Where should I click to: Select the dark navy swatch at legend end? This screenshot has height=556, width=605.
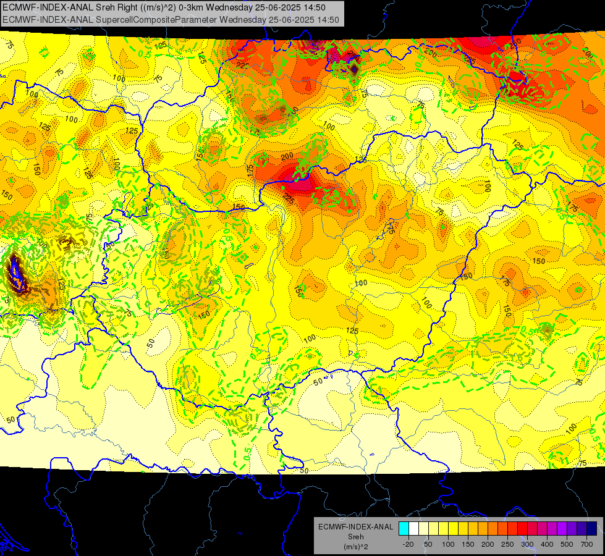tap(592, 528)
